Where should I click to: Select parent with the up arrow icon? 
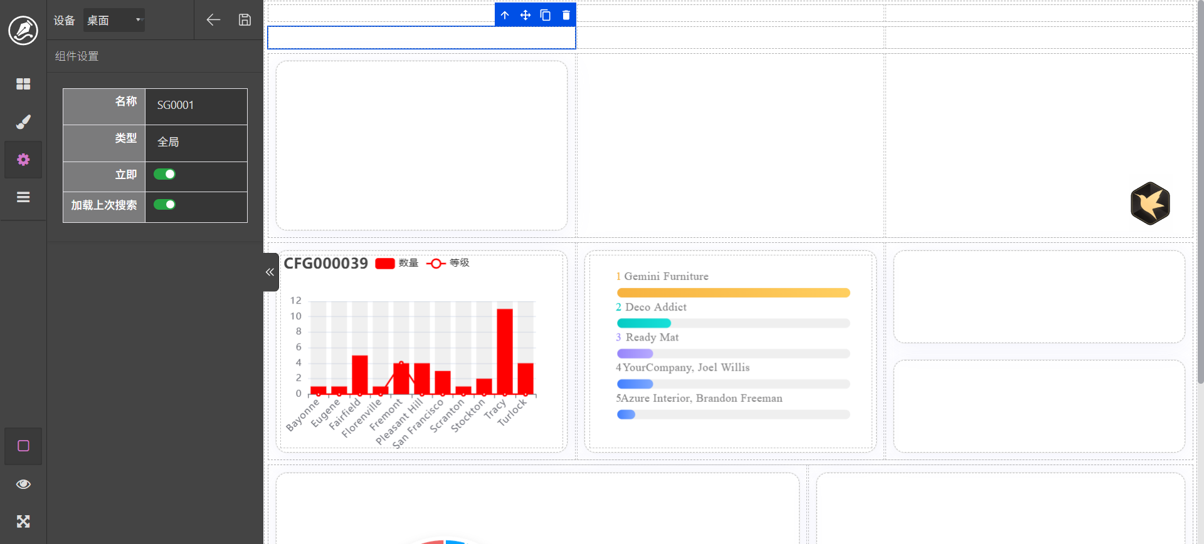coord(505,15)
